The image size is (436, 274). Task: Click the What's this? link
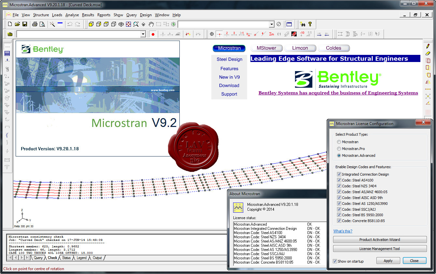(x=343, y=231)
